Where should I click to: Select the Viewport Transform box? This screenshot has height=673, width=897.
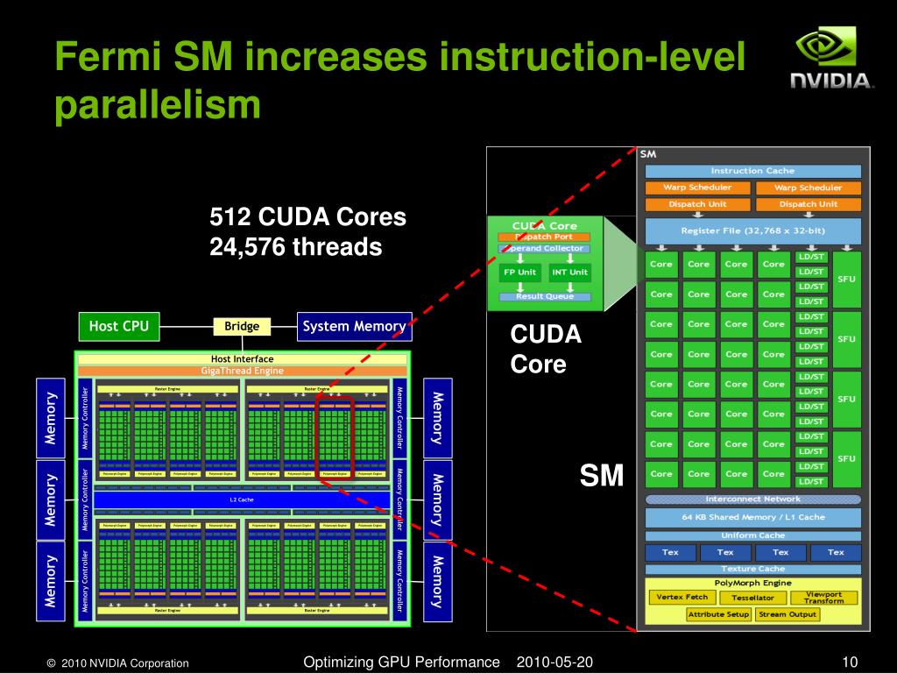click(823, 598)
